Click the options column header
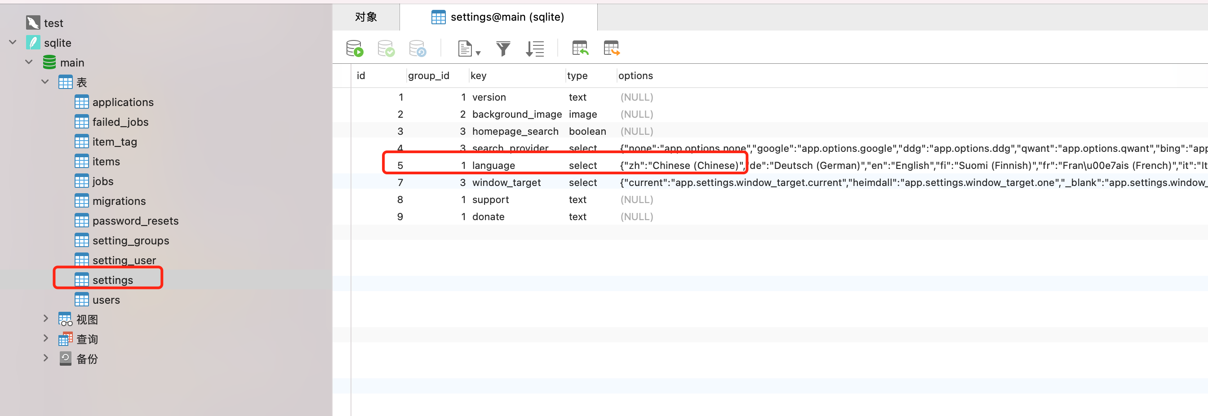 pyautogui.click(x=912, y=75)
